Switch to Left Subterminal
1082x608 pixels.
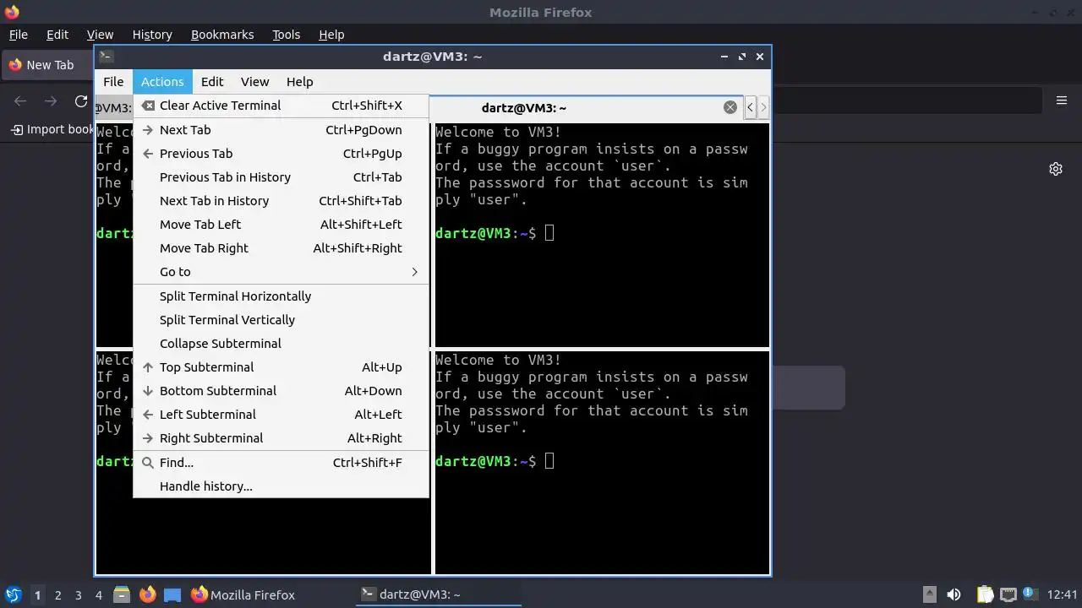[x=281, y=415]
